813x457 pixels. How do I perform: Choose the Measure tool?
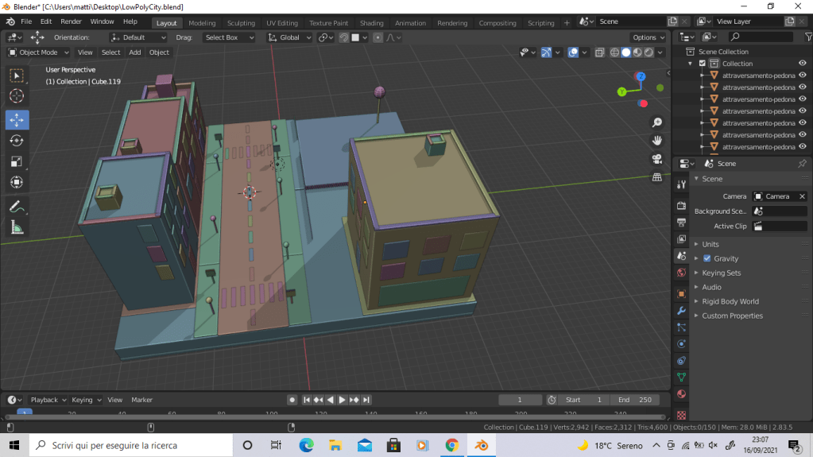coord(17,228)
